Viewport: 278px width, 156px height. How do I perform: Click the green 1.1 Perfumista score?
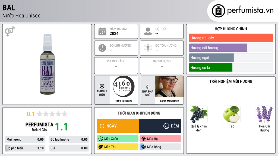tap(62, 127)
